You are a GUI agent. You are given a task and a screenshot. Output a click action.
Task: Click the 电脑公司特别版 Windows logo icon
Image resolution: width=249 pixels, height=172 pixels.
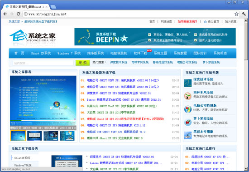point(188,109)
